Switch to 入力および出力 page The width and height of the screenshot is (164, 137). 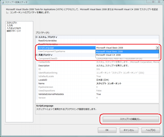pyautogui.click(x=14, y=28)
